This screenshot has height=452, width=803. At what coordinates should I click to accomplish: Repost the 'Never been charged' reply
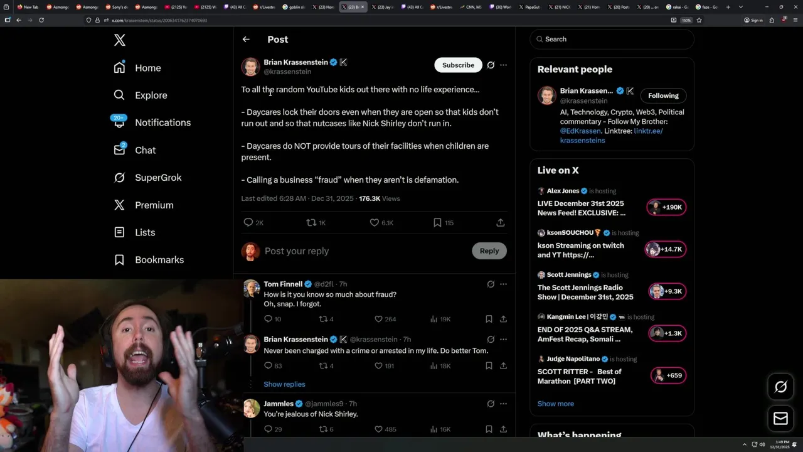pyautogui.click(x=324, y=365)
